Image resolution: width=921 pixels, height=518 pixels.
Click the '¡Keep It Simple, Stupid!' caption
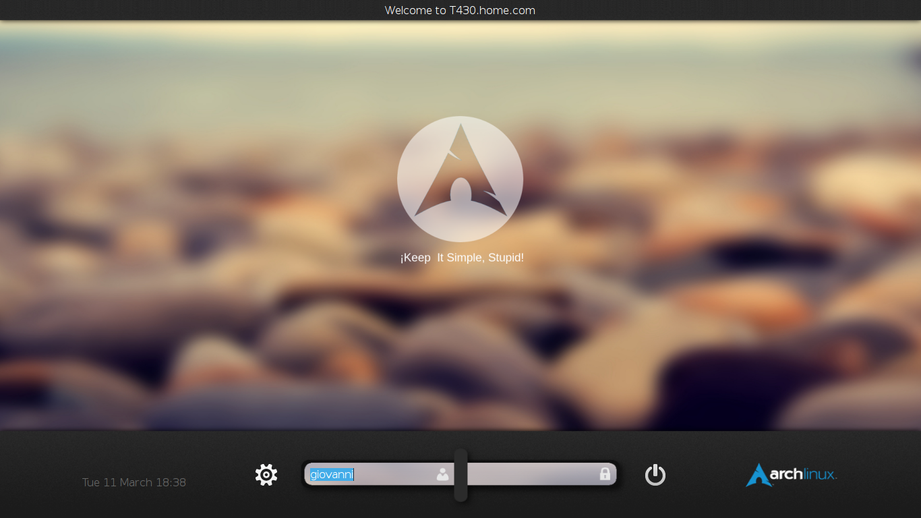(x=462, y=258)
